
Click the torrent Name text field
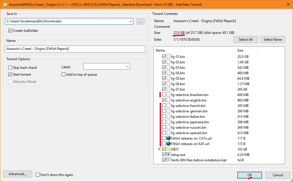[75, 49]
